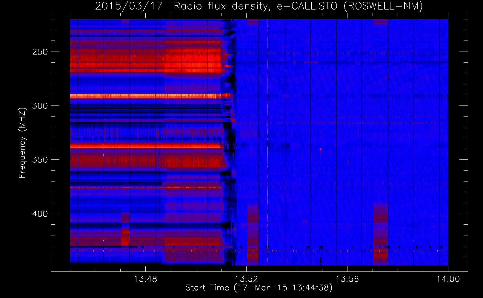Click the 250 frequency tick label
Viewport: 483px width, 298px height.
[40, 52]
